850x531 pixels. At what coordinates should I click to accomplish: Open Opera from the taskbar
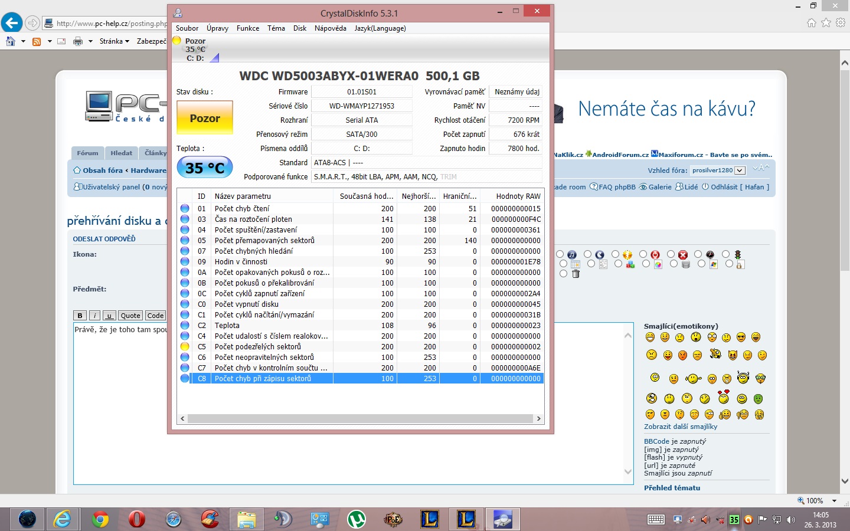tap(136, 519)
